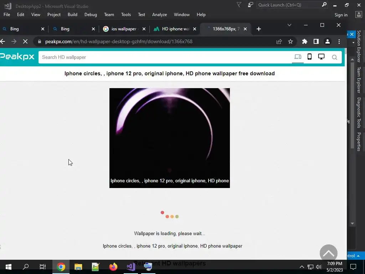Click the Peakpx search magnifier icon
This screenshot has height=274, width=365.
click(334, 57)
